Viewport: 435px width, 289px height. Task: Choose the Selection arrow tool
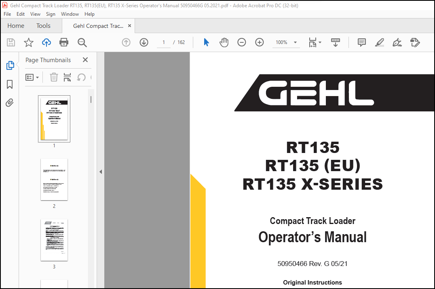(x=206, y=42)
